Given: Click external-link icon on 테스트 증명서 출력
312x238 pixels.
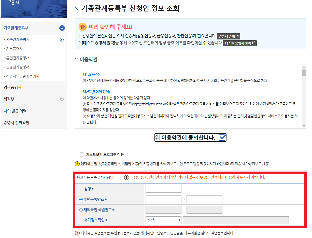Looking at the screenshot, I should 253,43.
